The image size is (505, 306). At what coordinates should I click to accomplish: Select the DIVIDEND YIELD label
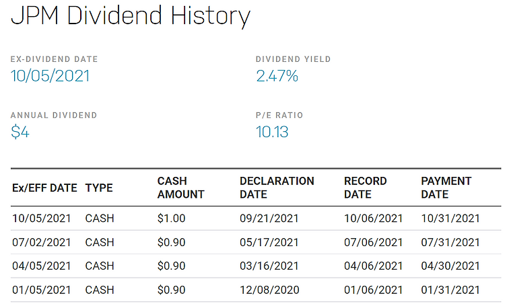click(x=293, y=59)
